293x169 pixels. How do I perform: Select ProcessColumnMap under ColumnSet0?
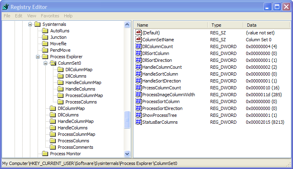pos(84,95)
